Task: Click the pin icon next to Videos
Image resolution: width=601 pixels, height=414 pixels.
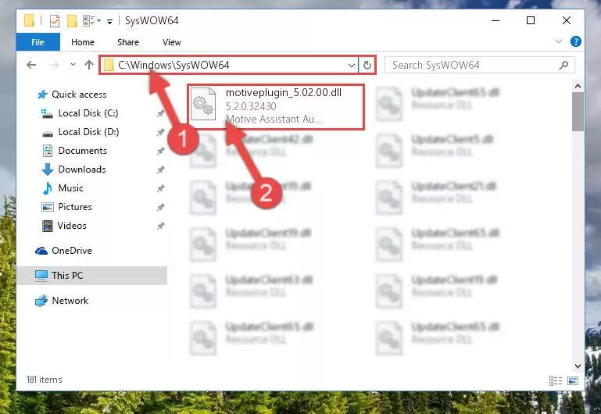Action: (160, 226)
